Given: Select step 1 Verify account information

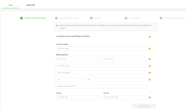Looking at the screenshot, I should tap(33, 18).
